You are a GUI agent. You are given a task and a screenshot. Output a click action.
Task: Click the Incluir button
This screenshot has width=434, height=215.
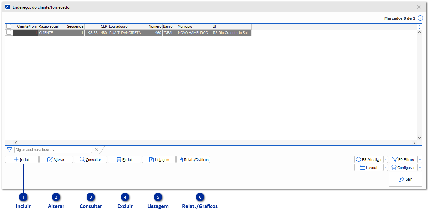point(22,160)
